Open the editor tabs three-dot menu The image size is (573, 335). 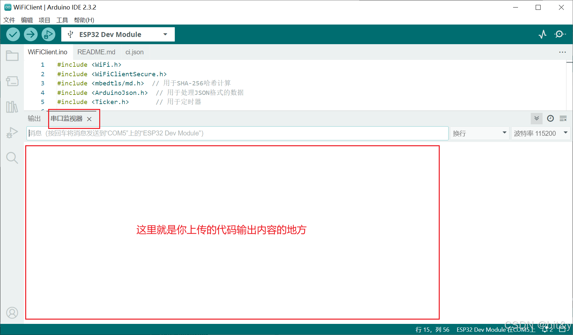[563, 52]
